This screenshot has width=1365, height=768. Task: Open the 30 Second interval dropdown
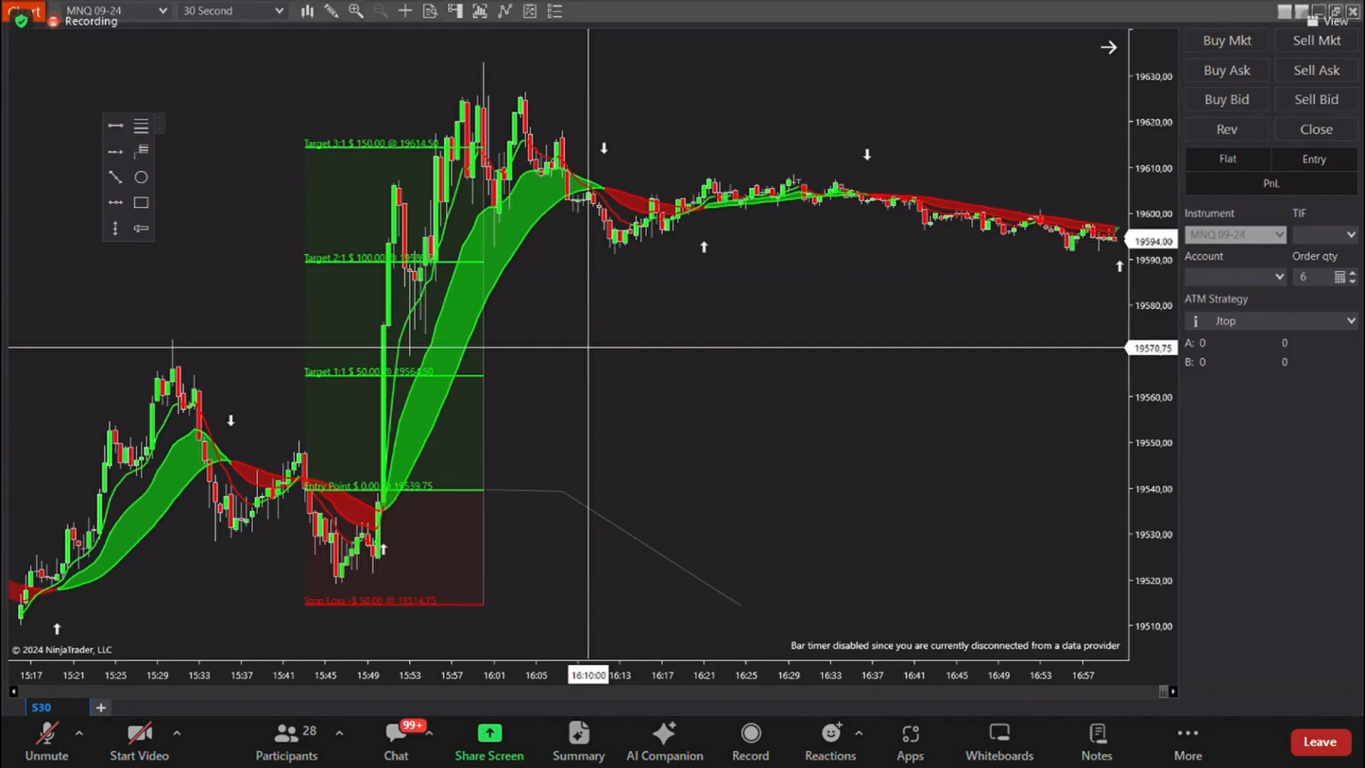click(232, 11)
